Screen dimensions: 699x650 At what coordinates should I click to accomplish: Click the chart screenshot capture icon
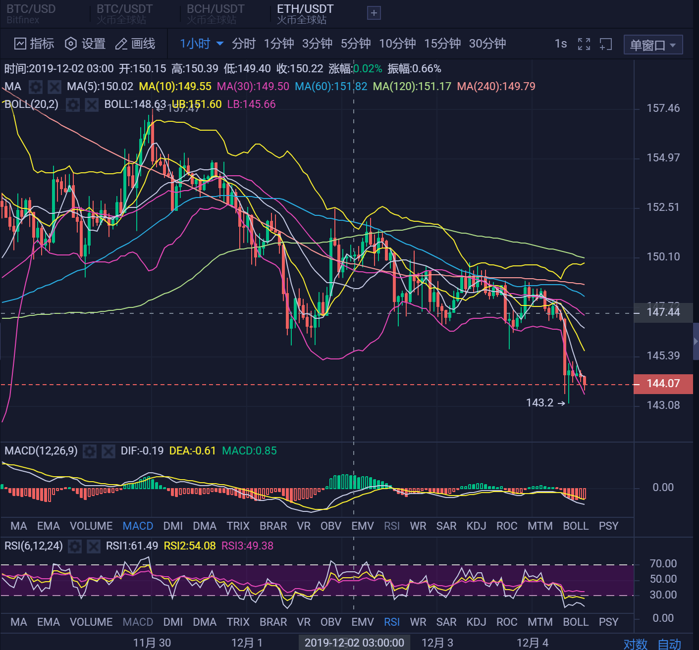[606, 44]
